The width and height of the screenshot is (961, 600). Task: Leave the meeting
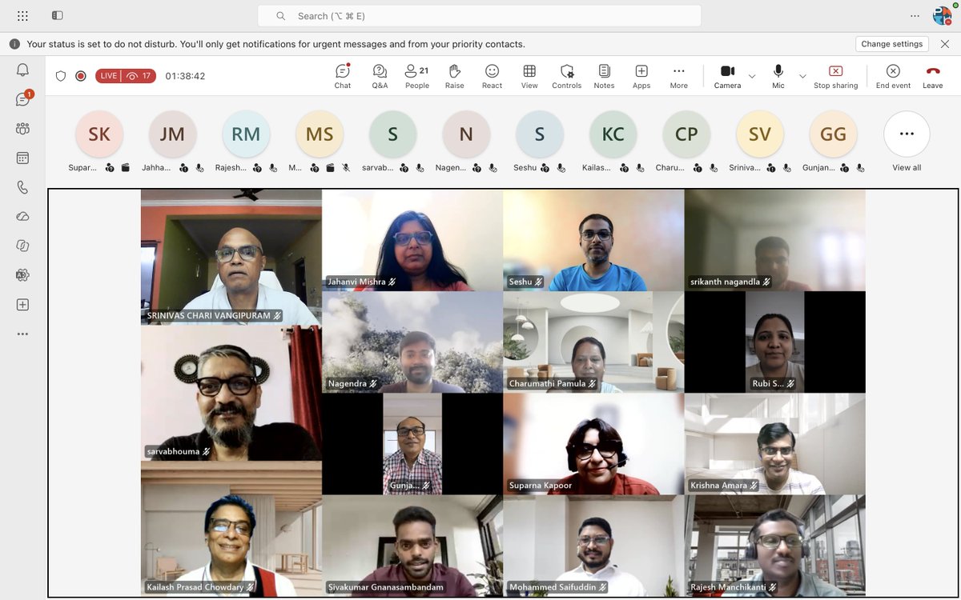point(933,76)
